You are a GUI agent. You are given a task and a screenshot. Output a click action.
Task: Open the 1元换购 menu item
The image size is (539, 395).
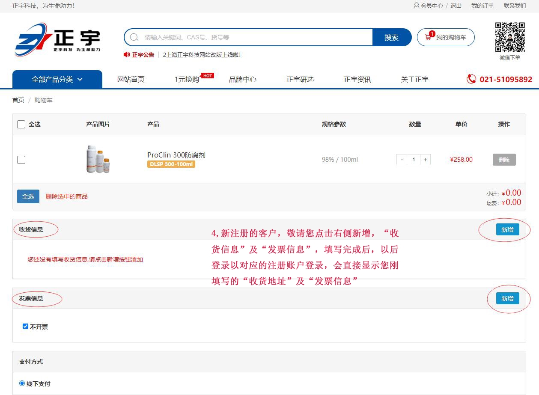[187, 80]
